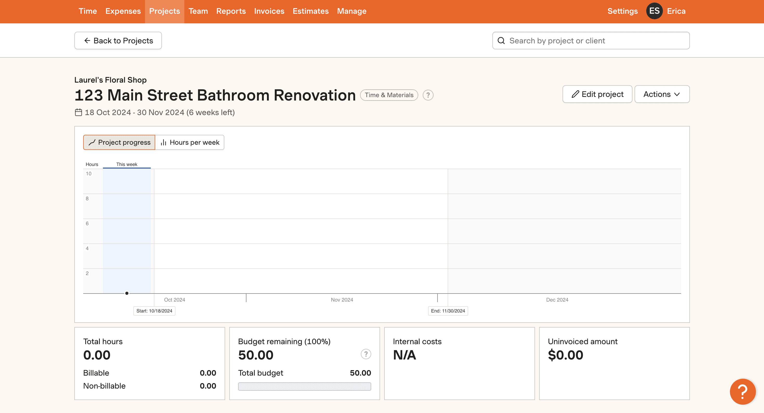Viewport: 764px width, 413px height.
Task: Click the Search by project or client field
Action: [x=591, y=41]
